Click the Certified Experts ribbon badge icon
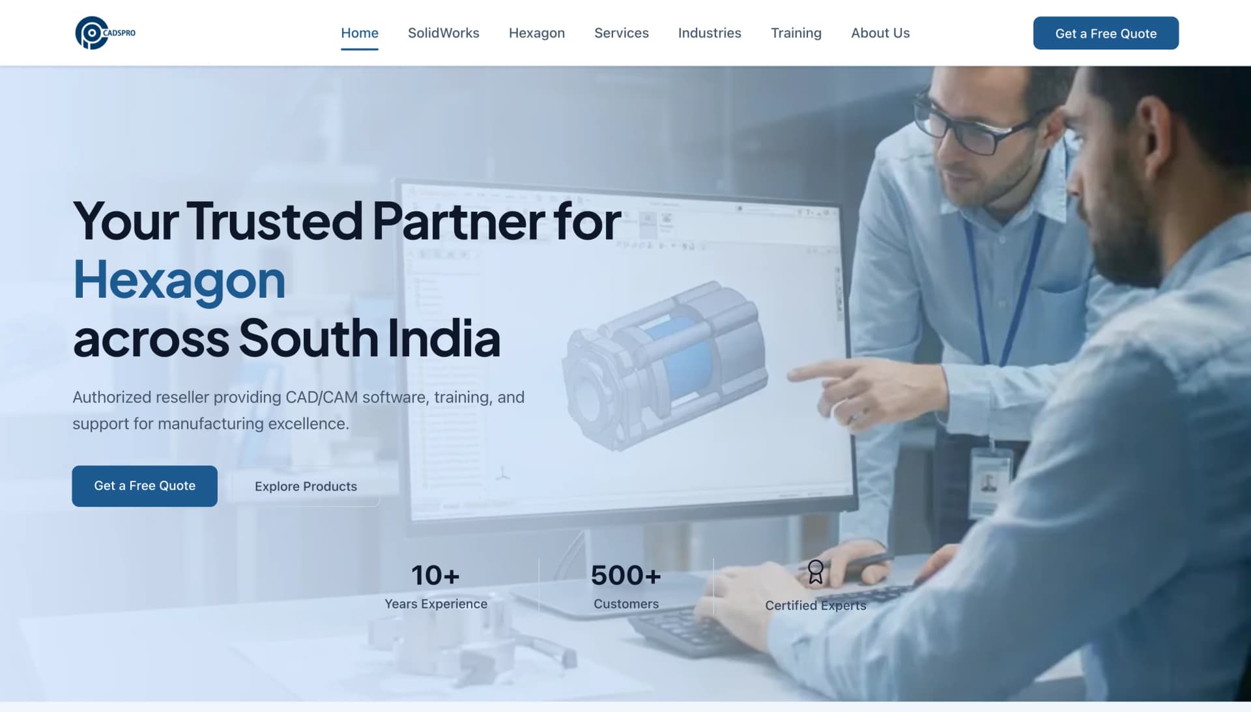 coord(815,572)
